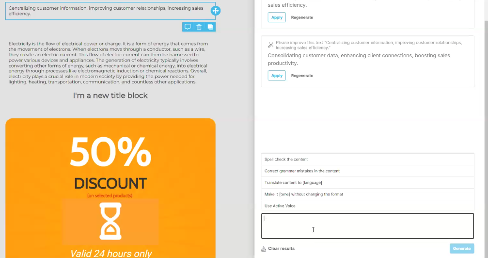
Task: Regenerate the top suggestion result
Action: click(x=302, y=17)
